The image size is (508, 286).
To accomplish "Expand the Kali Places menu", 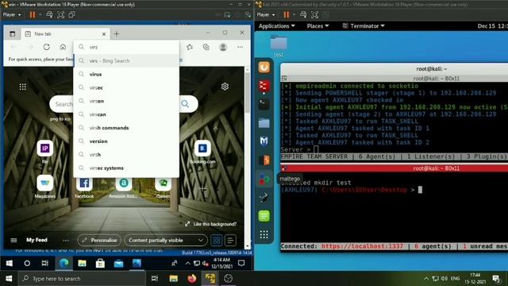I will coord(317,26).
